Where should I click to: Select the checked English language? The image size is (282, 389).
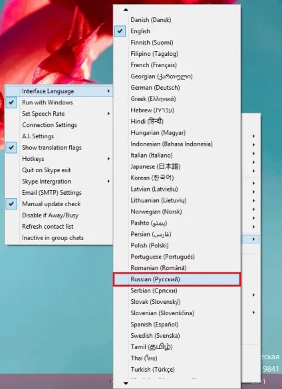pyautogui.click(x=177, y=31)
